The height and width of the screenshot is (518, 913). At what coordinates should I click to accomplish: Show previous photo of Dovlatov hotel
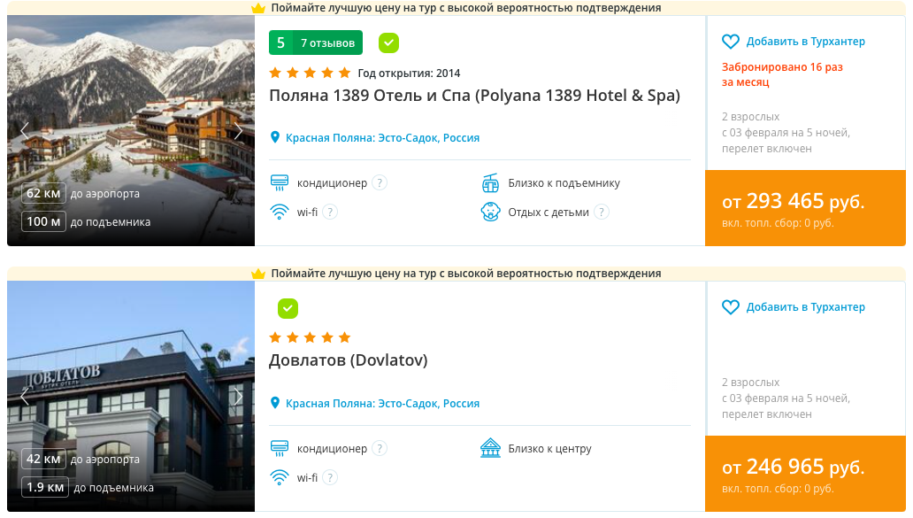pyautogui.click(x=25, y=397)
